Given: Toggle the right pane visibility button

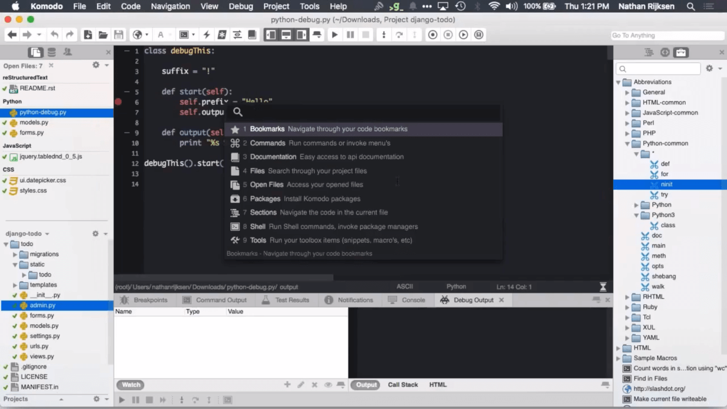Looking at the screenshot, I should 301,35.
